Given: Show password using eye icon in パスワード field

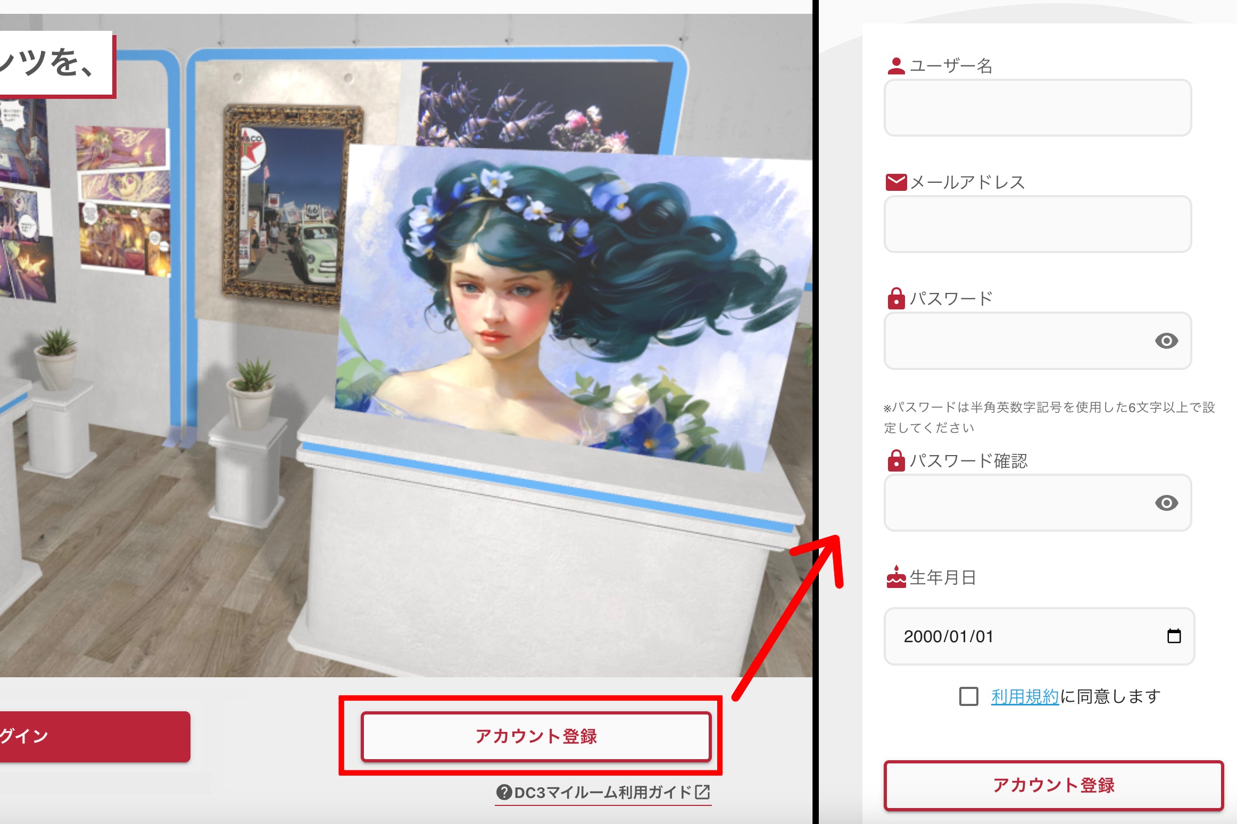Looking at the screenshot, I should click(x=1166, y=341).
